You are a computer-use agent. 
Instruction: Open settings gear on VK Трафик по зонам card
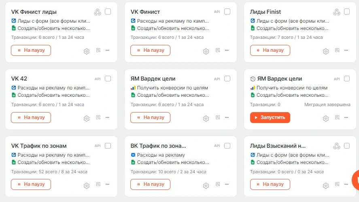pos(87,185)
